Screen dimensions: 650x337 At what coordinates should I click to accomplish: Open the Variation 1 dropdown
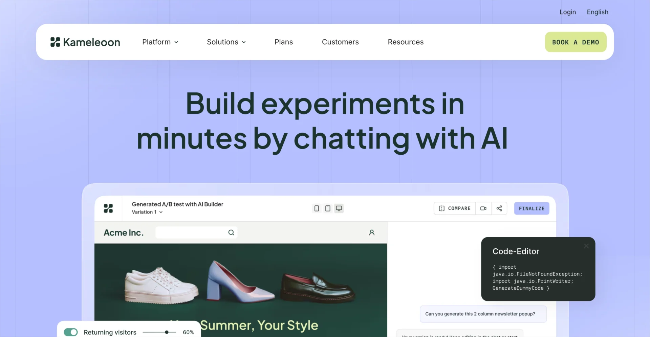(147, 212)
